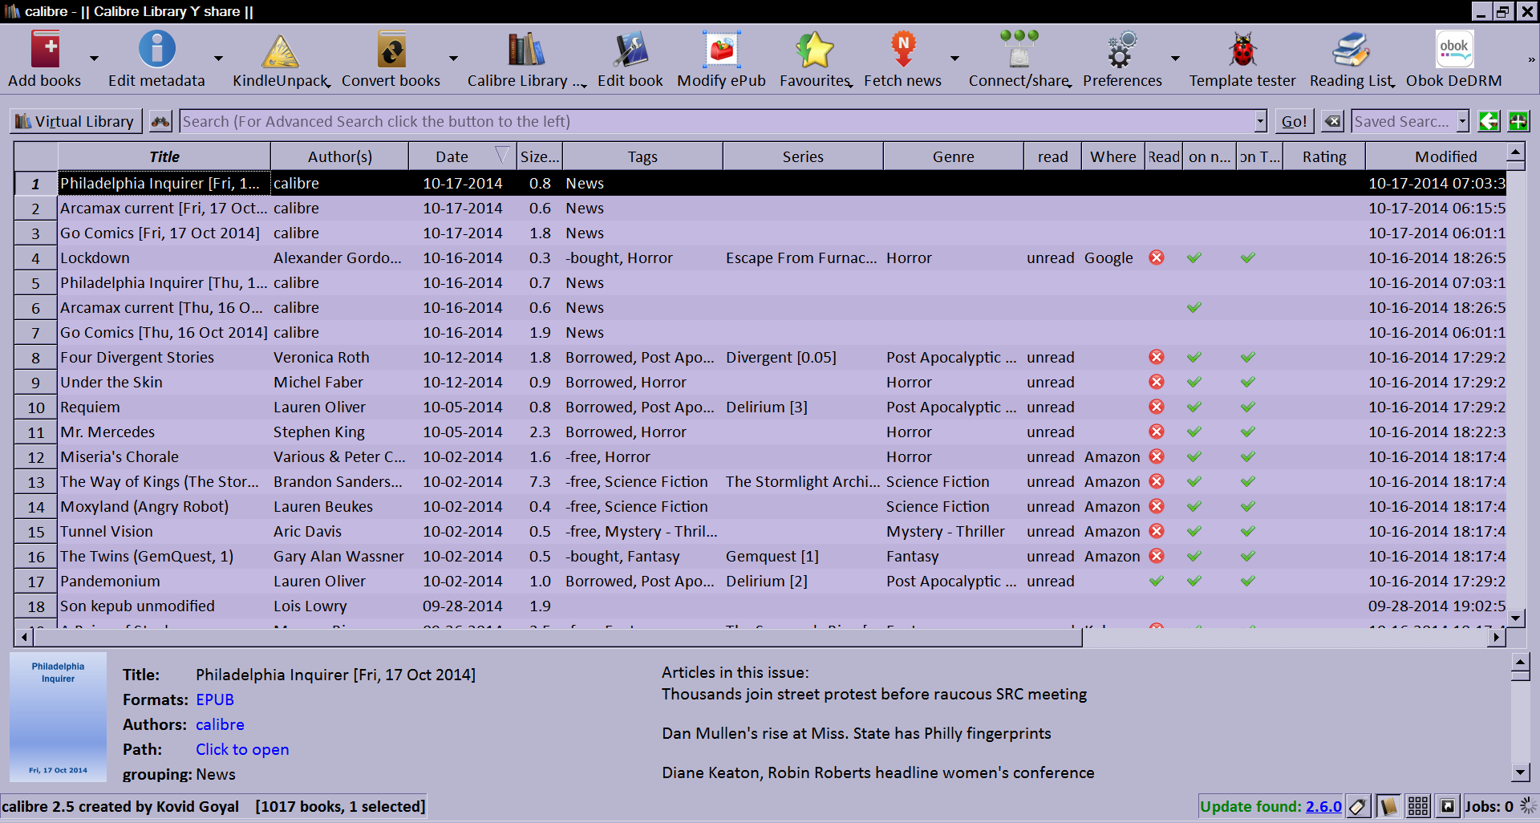Click the calibre author link

pyautogui.click(x=220, y=724)
